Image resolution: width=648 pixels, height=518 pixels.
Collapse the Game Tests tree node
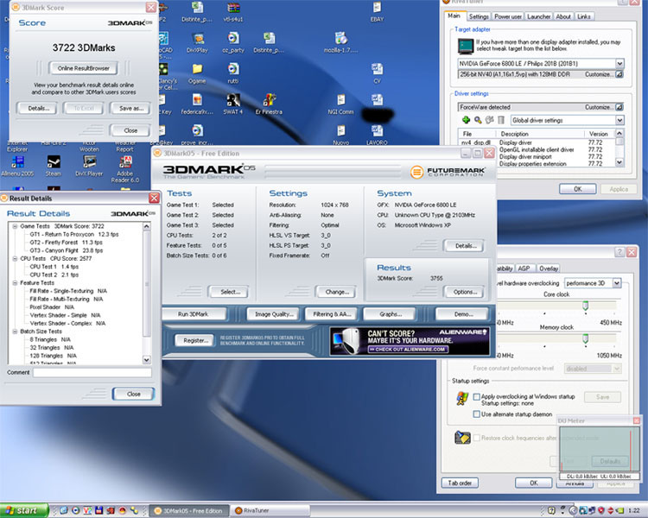pyautogui.click(x=15, y=226)
